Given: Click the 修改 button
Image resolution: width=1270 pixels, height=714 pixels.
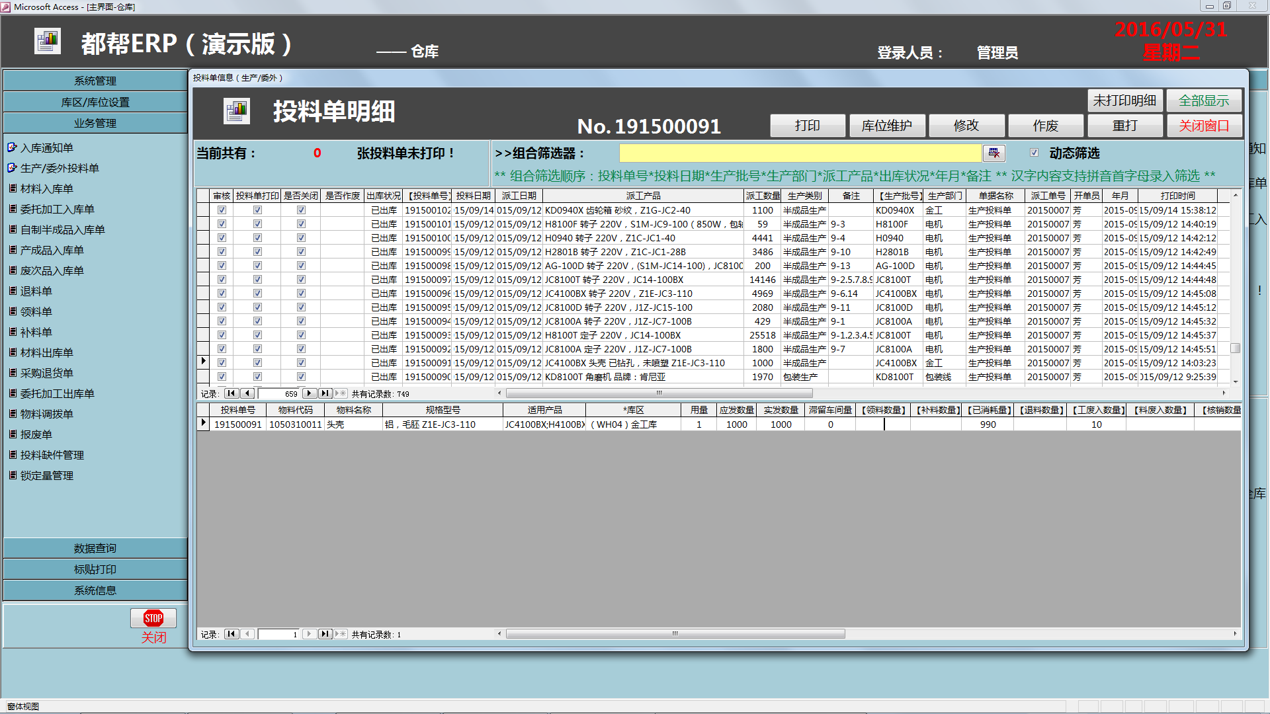Looking at the screenshot, I should pyautogui.click(x=966, y=126).
